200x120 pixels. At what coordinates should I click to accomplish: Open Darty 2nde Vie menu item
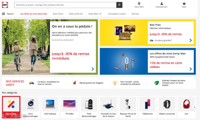pyautogui.click(x=76, y=14)
